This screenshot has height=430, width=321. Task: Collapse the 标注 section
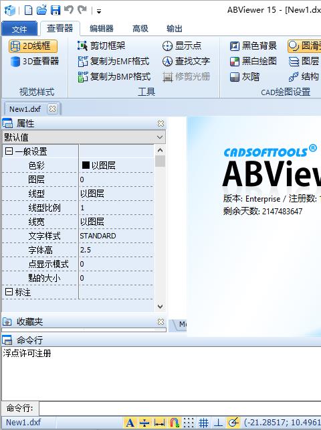9,292
